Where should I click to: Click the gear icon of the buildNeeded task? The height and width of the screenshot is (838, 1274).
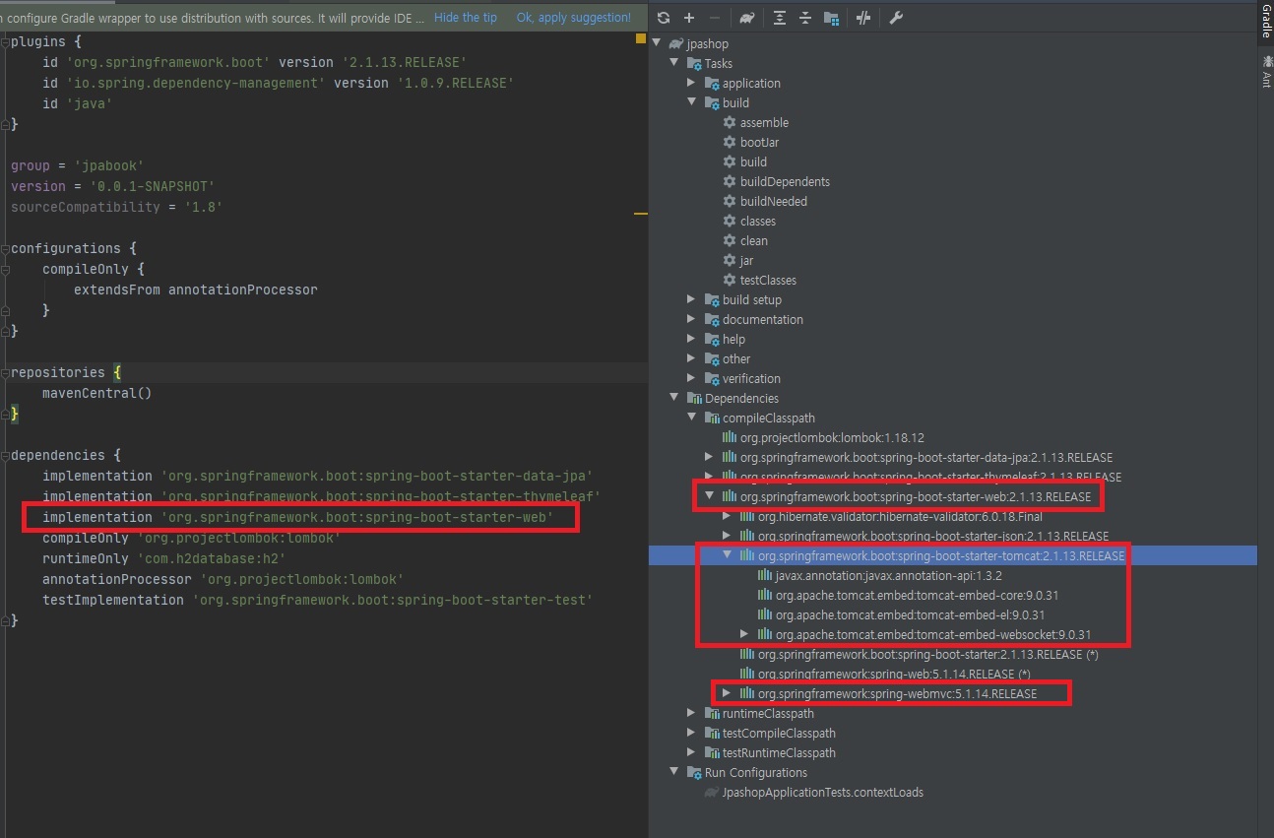[730, 201]
